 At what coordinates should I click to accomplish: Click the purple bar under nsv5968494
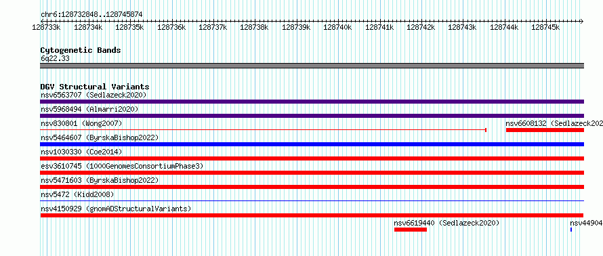click(312, 116)
